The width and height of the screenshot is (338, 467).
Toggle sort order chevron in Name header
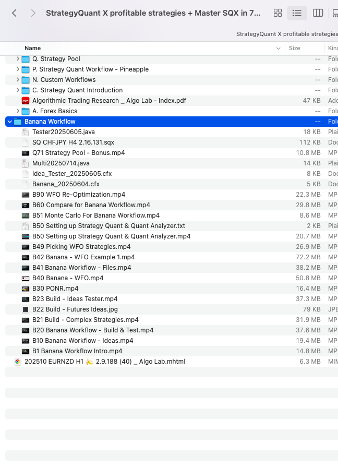click(x=278, y=48)
